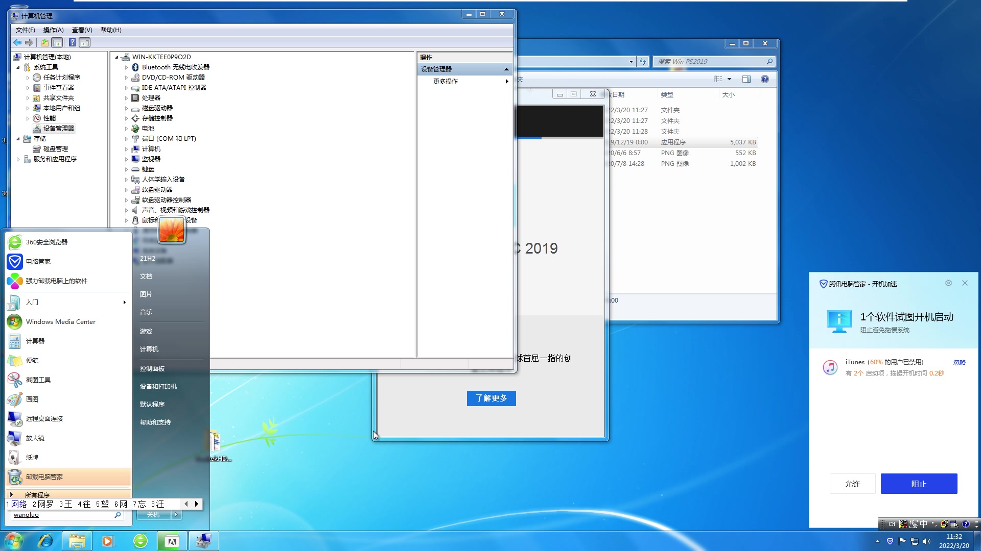This screenshot has height=551, width=981.
Task: Open the 操作(A) menu
Action: pyautogui.click(x=53, y=30)
